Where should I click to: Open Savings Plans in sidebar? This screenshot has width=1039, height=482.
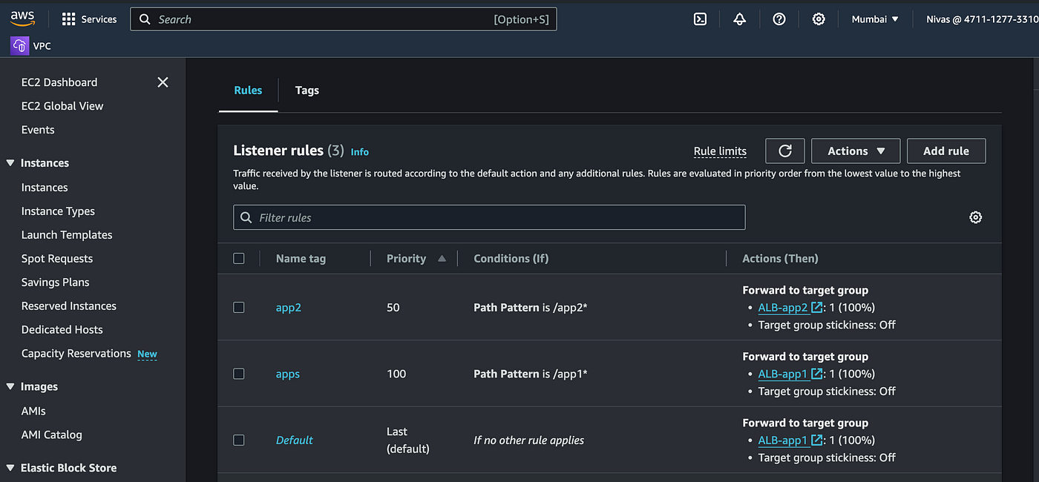[55, 283]
